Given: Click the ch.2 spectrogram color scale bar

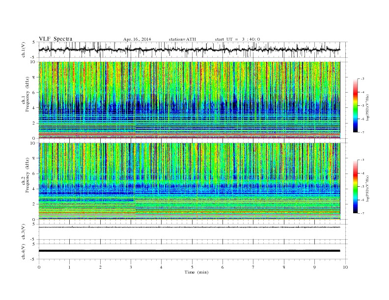Looking at the screenshot, I should (x=355, y=187).
